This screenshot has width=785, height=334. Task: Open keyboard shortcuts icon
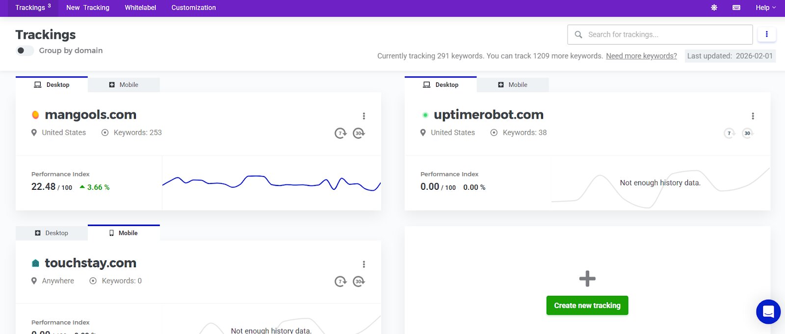736,7
